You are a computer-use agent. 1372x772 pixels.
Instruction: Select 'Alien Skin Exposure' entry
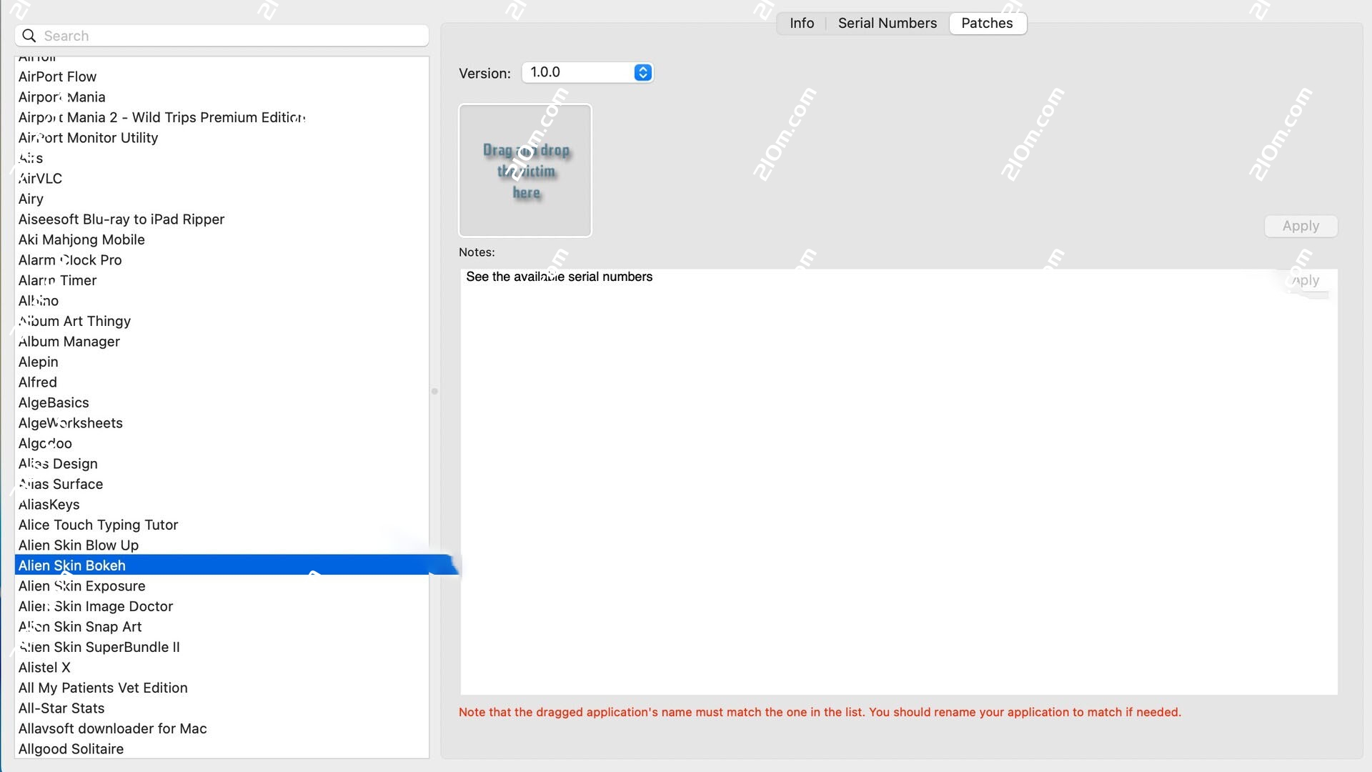pyautogui.click(x=222, y=586)
